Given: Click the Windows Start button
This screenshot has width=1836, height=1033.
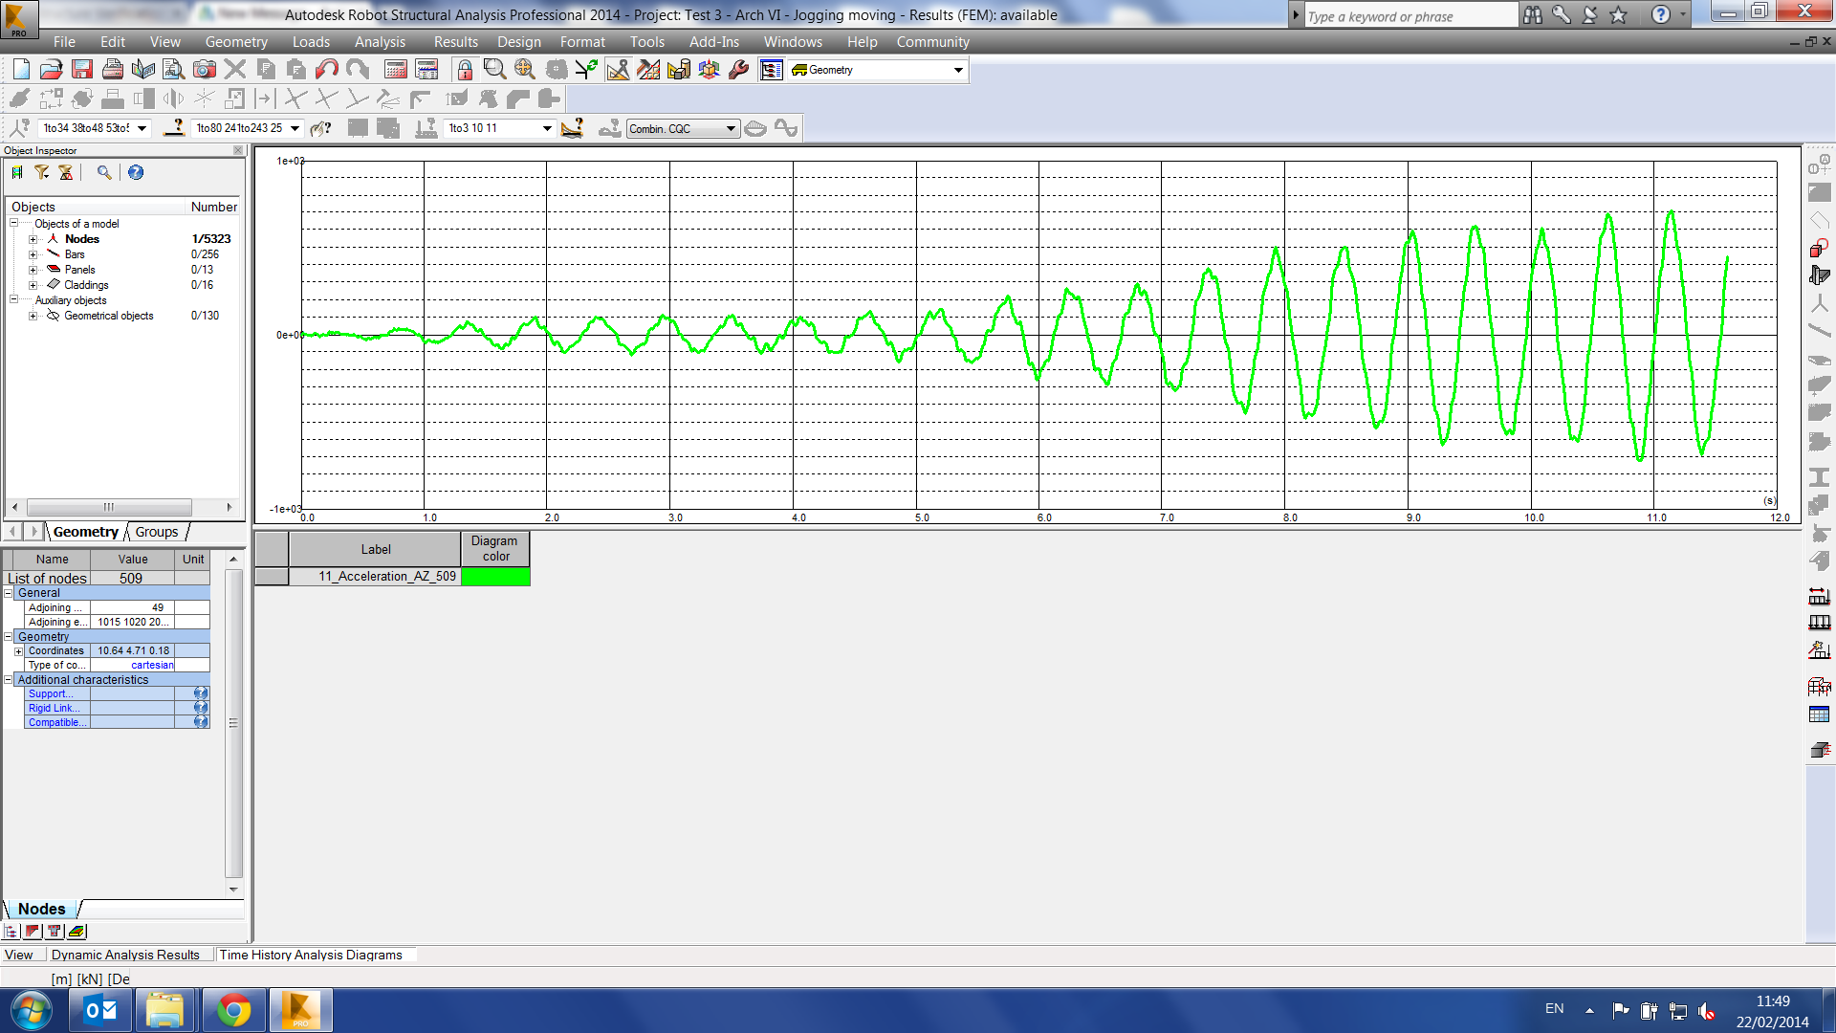Looking at the screenshot, I should tap(31, 1010).
